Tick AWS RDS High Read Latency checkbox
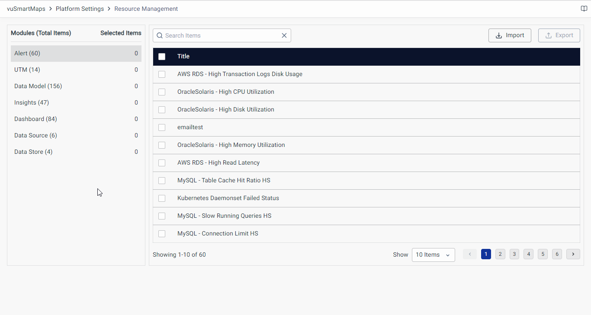 (x=162, y=163)
